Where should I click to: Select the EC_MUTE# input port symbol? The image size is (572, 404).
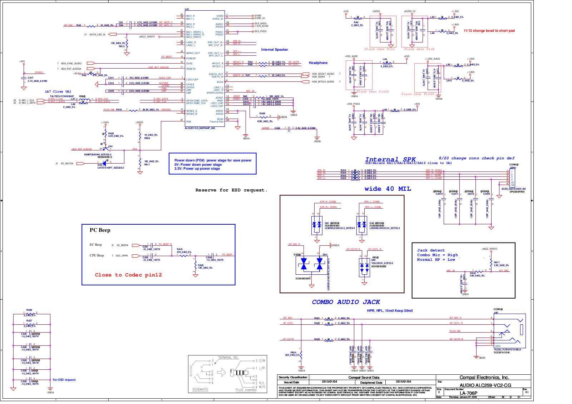pyautogui.click(x=80, y=164)
